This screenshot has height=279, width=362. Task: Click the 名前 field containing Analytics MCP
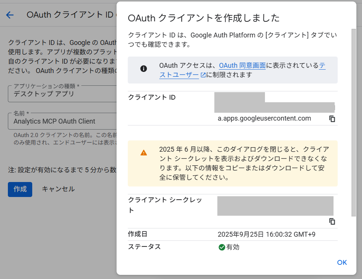62,121
